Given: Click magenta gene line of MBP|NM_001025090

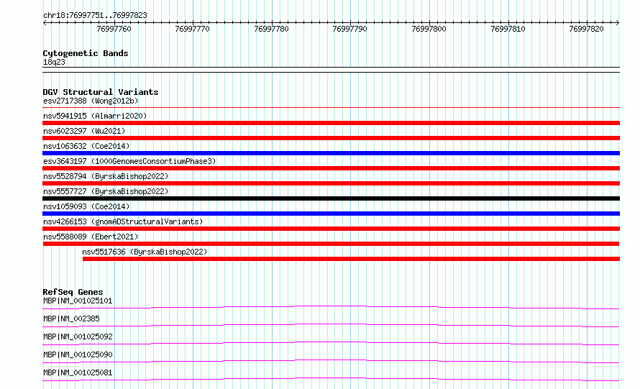Looking at the screenshot, I should tap(331, 361).
